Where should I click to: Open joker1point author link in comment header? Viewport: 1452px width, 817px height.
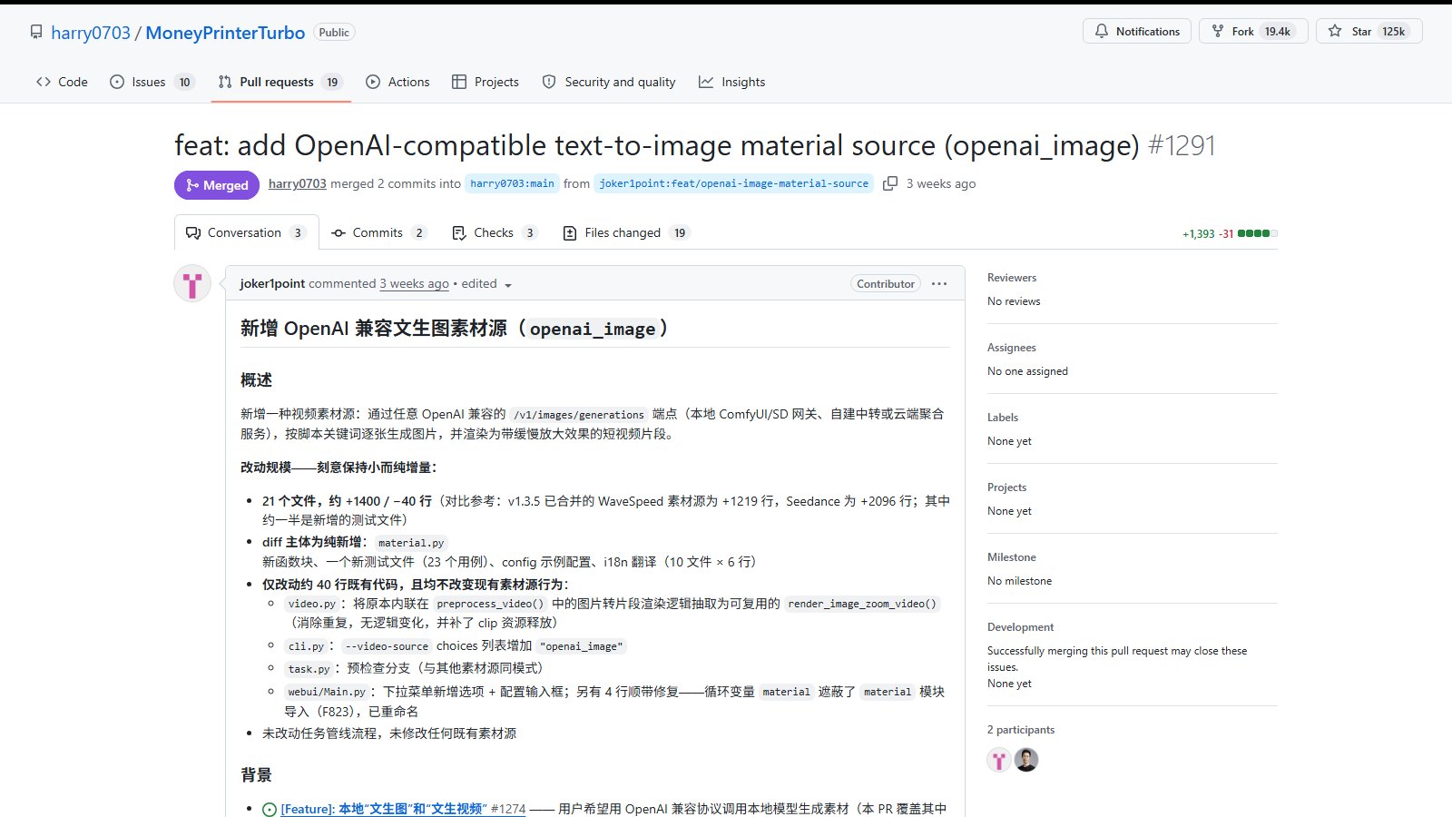272,283
